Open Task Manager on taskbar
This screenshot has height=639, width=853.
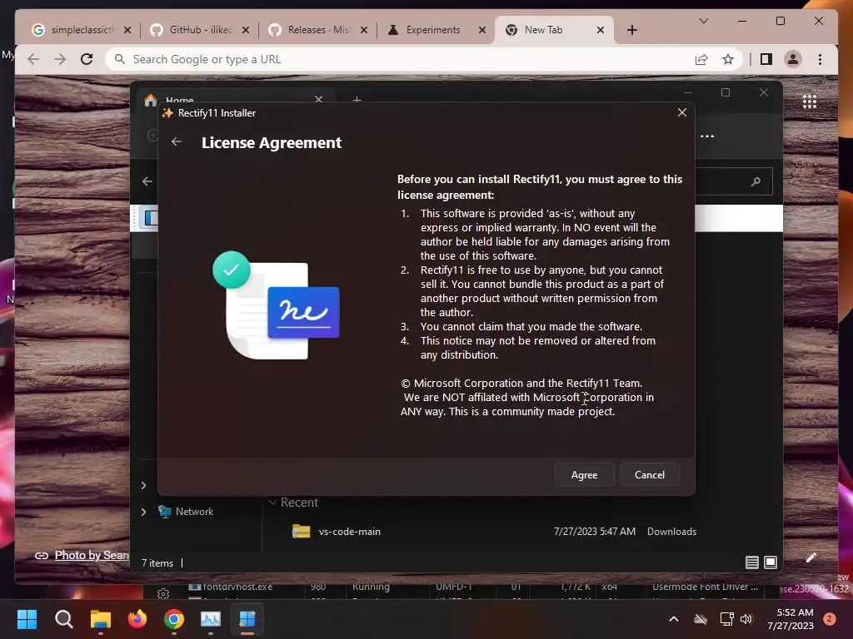click(211, 618)
